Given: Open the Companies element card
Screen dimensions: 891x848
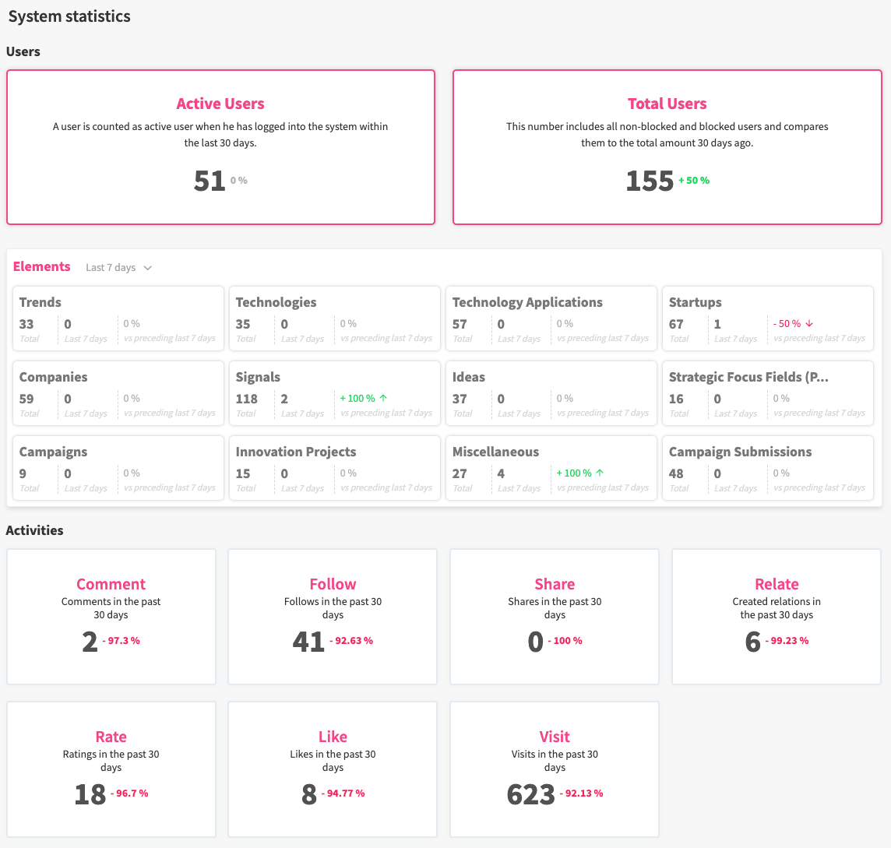Looking at the screenshot, I should tap(118, 393).
